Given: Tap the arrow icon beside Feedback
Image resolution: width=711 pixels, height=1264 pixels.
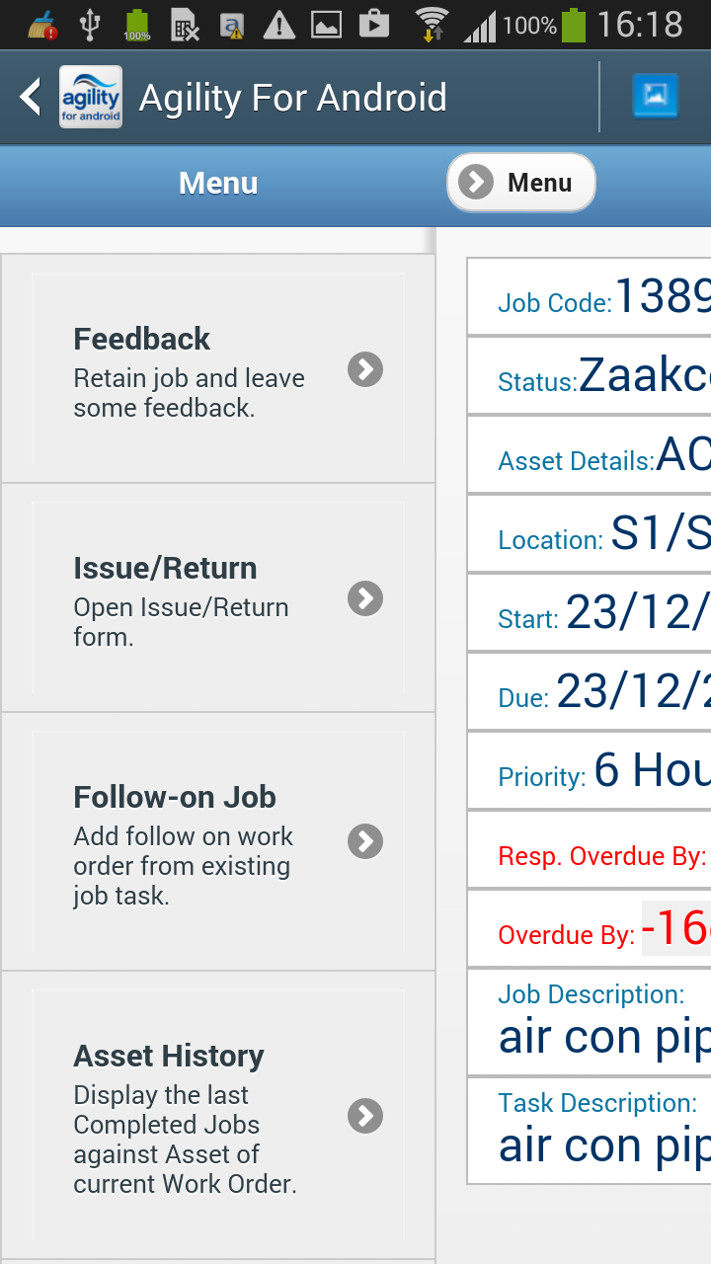Looking at the screenshot, I should pos(365,369).
